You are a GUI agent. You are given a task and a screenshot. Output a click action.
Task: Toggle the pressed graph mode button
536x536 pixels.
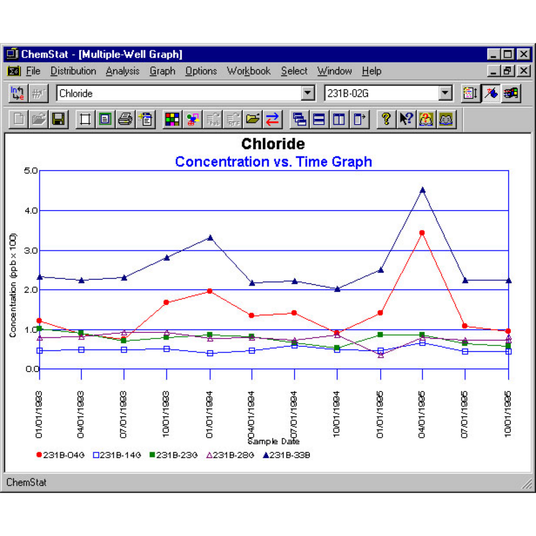491,94
